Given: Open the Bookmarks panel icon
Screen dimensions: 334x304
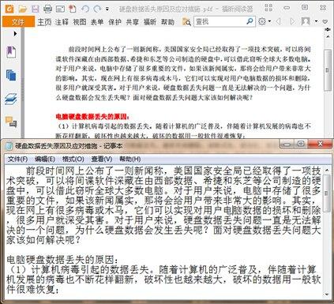Looking at the screenshot, I should coord(11,52).
